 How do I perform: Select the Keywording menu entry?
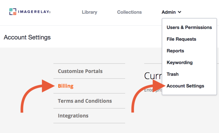coord(180,63)
